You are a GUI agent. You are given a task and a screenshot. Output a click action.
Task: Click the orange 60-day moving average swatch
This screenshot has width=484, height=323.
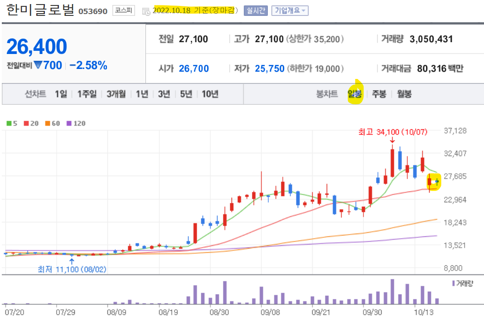point(48,123)
